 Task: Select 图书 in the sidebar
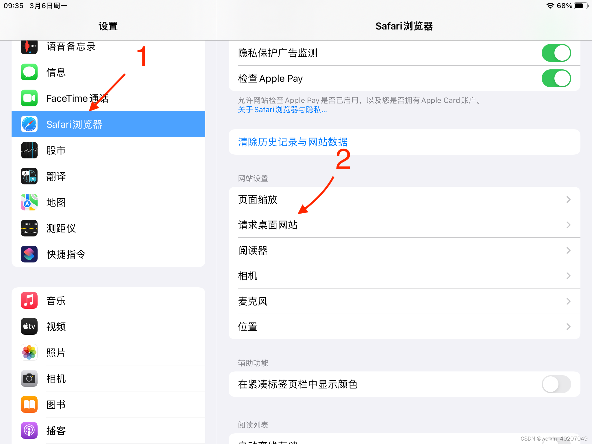click(108, 404)
